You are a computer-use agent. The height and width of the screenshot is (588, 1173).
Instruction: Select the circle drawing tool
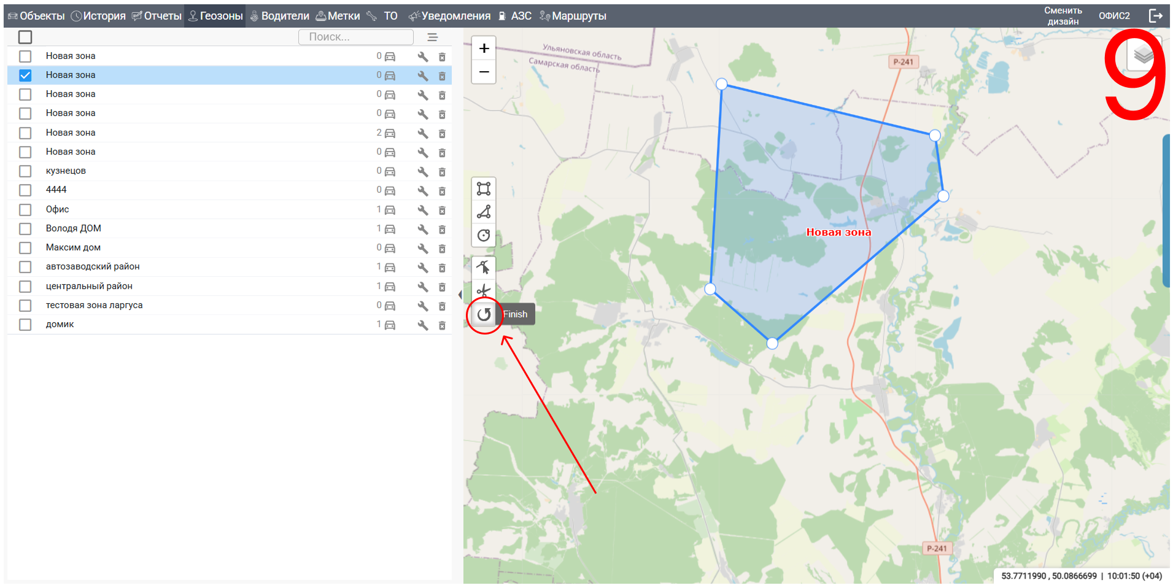(484, 236)
